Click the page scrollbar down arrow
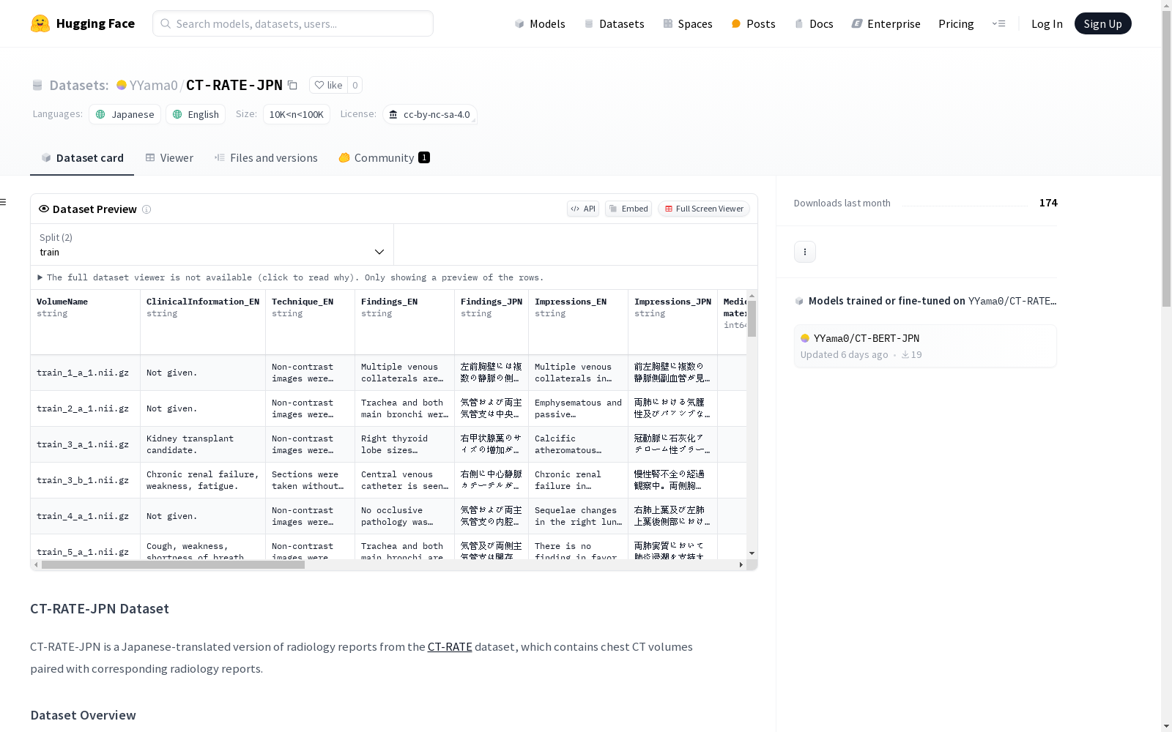This screenshot has width=1172, height=732. pos(1166,726)
